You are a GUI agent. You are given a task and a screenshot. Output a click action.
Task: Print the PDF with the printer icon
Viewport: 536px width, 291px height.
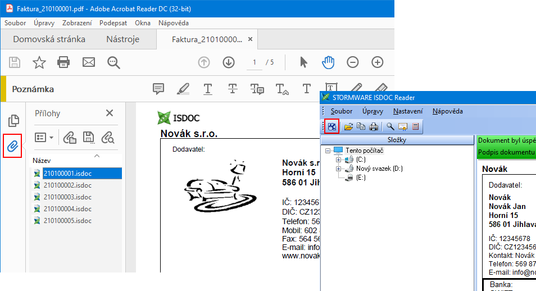point(63,62)
